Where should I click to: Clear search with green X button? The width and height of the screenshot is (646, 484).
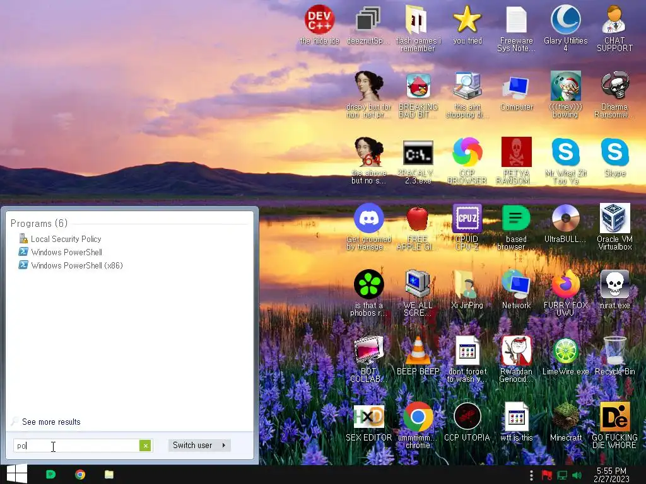click(145, 446)
